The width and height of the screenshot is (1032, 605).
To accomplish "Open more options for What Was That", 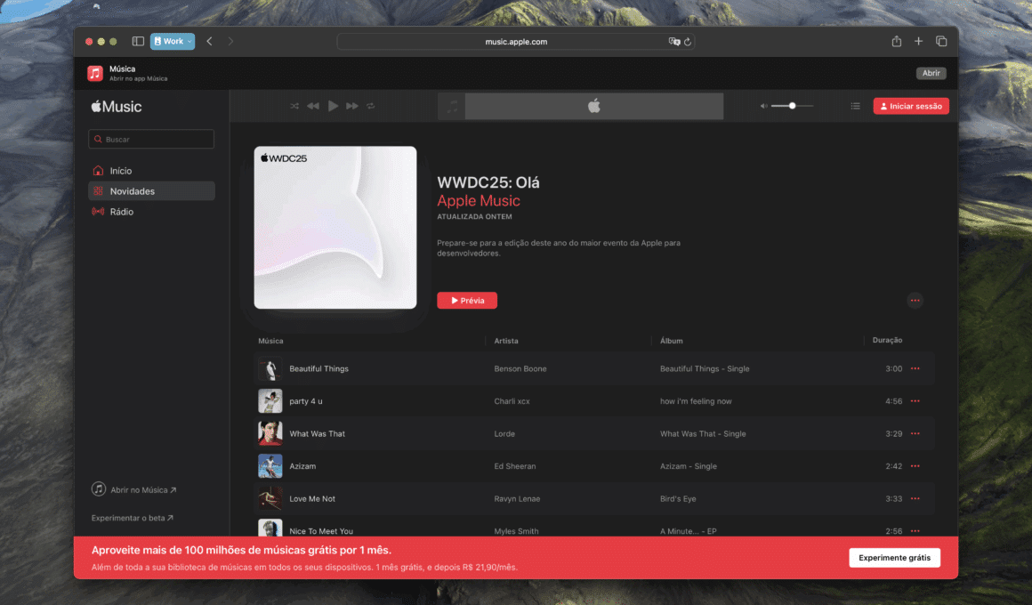I will [x=915, y=434].
